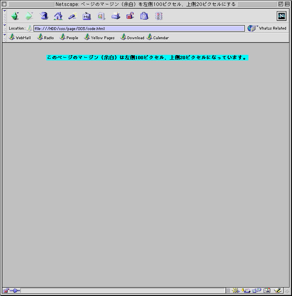Open the Security padlock toolbar button
This screenshot has width=292, height=296.
click(130, 16)
